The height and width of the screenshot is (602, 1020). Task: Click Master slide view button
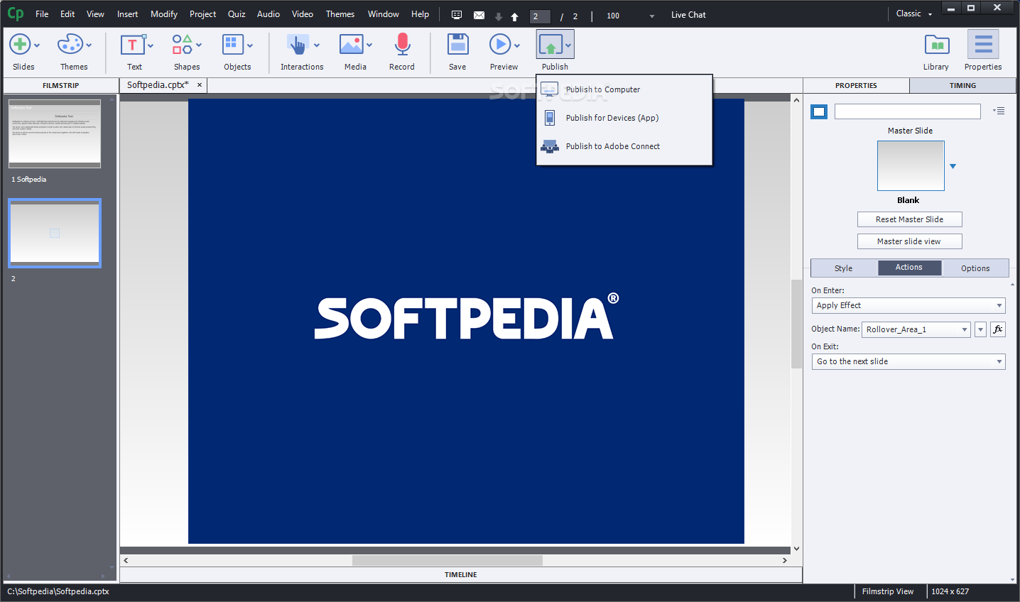(x=909, y=241)
